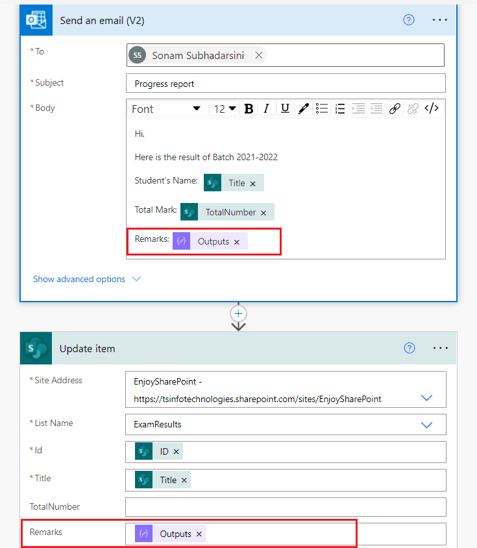Select the Sonam Subhadarsini recipient chip

pos(197,55)
